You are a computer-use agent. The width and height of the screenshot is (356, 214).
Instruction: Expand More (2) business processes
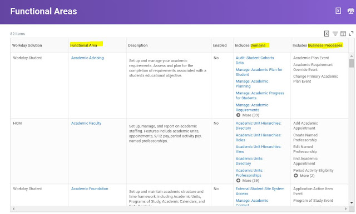[304, 176]
